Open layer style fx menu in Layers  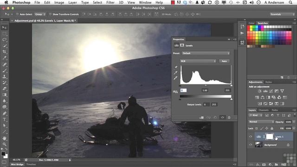[258, 165]
